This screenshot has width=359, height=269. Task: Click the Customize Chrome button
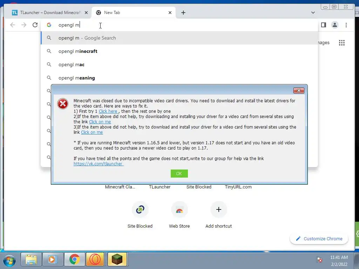pyautogui.click(x=319, y=239)
